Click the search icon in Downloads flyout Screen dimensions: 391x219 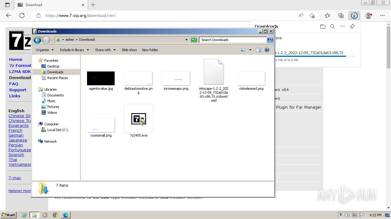[x=333, y=26]
